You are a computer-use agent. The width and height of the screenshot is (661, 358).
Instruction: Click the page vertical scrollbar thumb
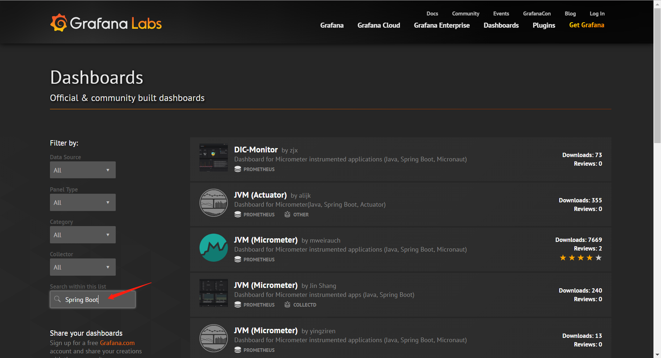[657, 75]
